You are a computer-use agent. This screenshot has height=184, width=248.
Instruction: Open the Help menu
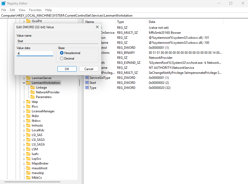(48, 10)
